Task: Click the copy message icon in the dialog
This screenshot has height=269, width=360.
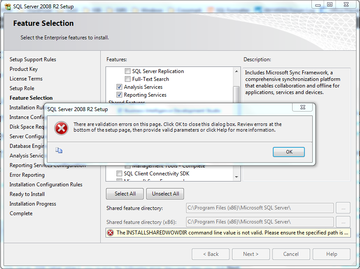Action: 59,150
